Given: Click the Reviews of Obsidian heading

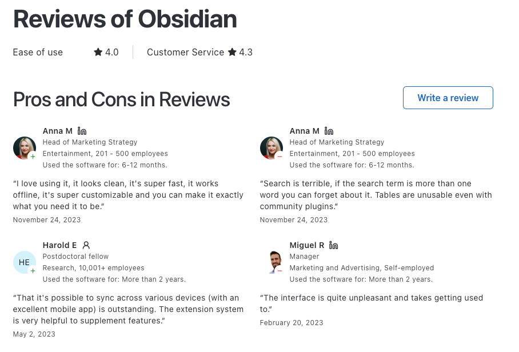Looking at the screenshot, I should (125, 19).
